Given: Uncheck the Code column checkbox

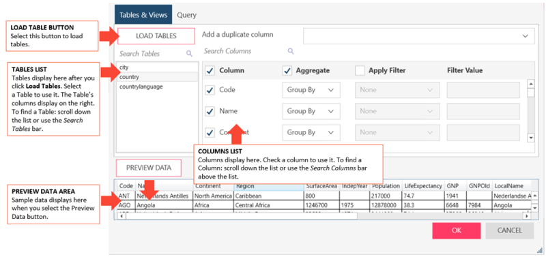Looking at the screenshot, I should (x=210, y=90).
